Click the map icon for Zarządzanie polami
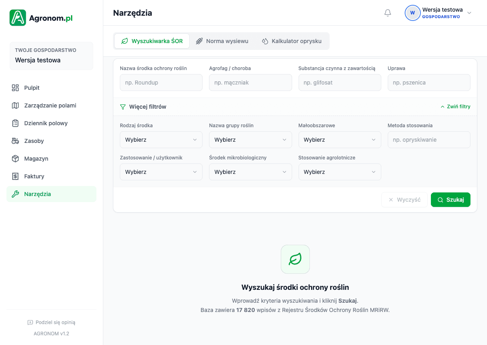The image size is (487, 345). pos(15,105)
